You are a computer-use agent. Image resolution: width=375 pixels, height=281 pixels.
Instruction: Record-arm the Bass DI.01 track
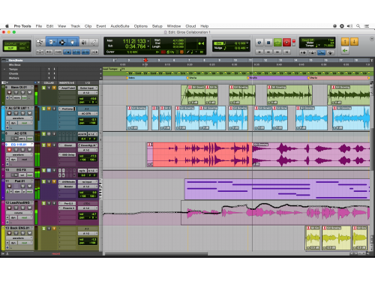point(10,93)
